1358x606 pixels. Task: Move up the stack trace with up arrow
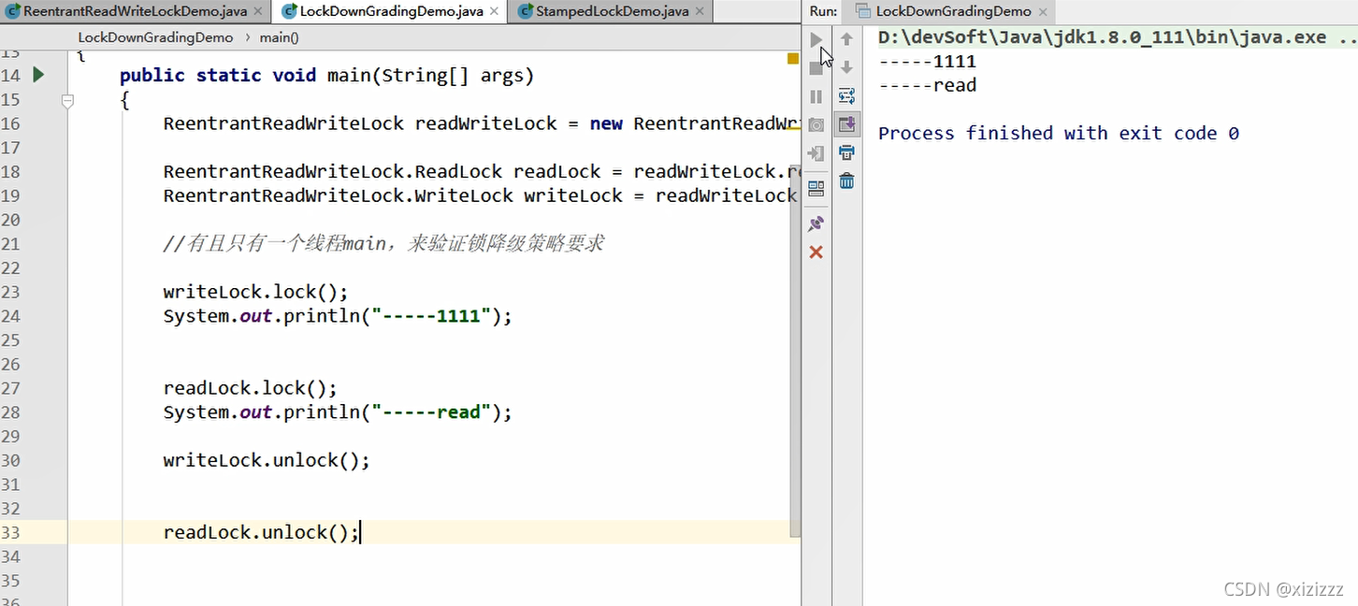click(846, 39)
